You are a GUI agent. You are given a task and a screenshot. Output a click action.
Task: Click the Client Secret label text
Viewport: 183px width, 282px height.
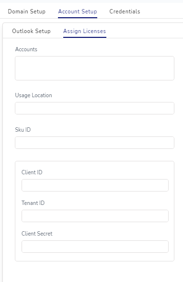(37, 234)
